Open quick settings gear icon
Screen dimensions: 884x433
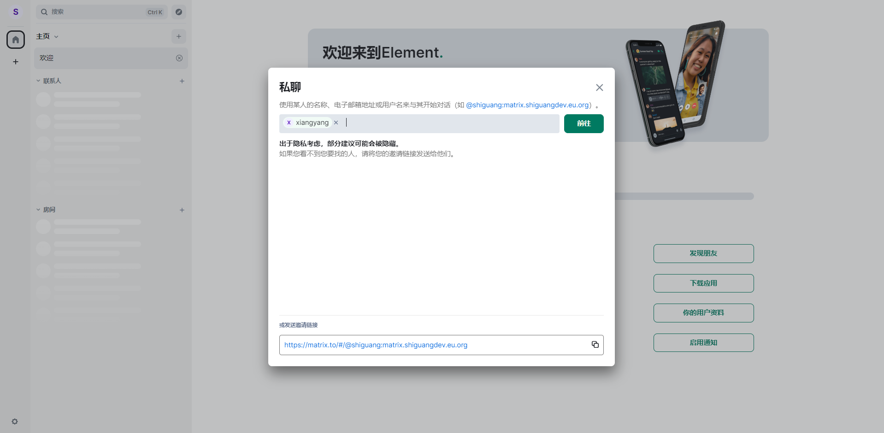tap(15, 421)
